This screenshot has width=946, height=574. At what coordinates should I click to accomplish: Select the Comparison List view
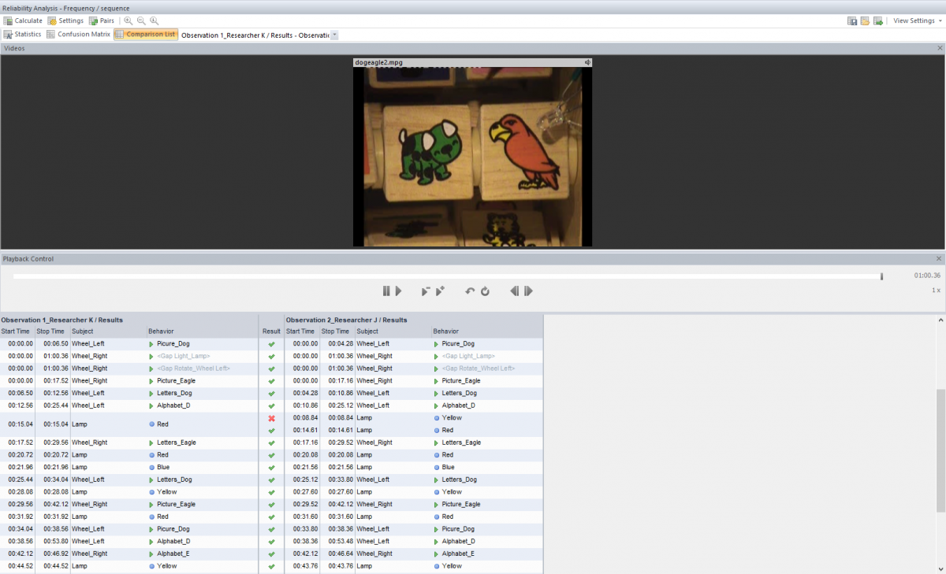point(146,35)
